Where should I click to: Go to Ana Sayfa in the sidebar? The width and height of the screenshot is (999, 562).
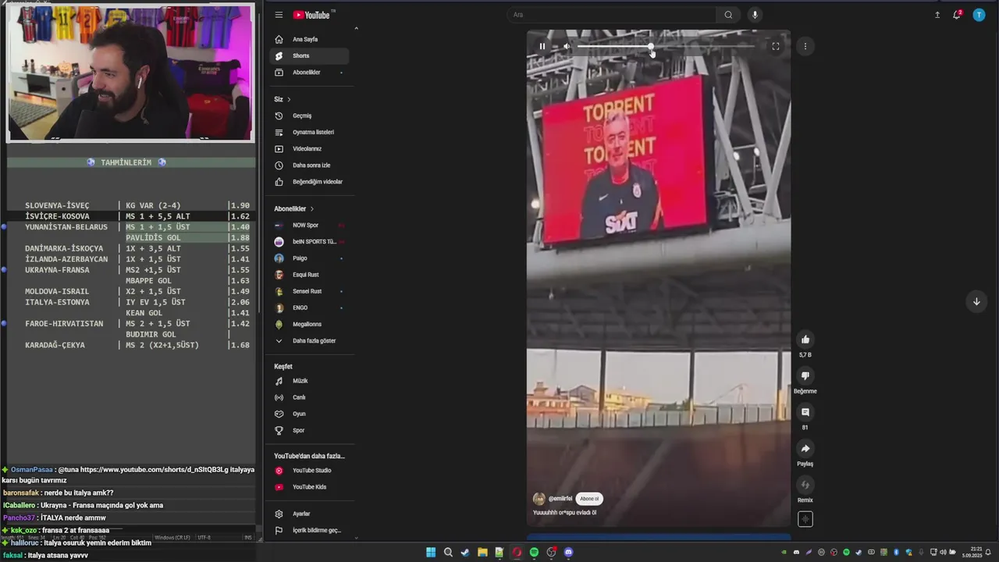[x=309, y=39]
